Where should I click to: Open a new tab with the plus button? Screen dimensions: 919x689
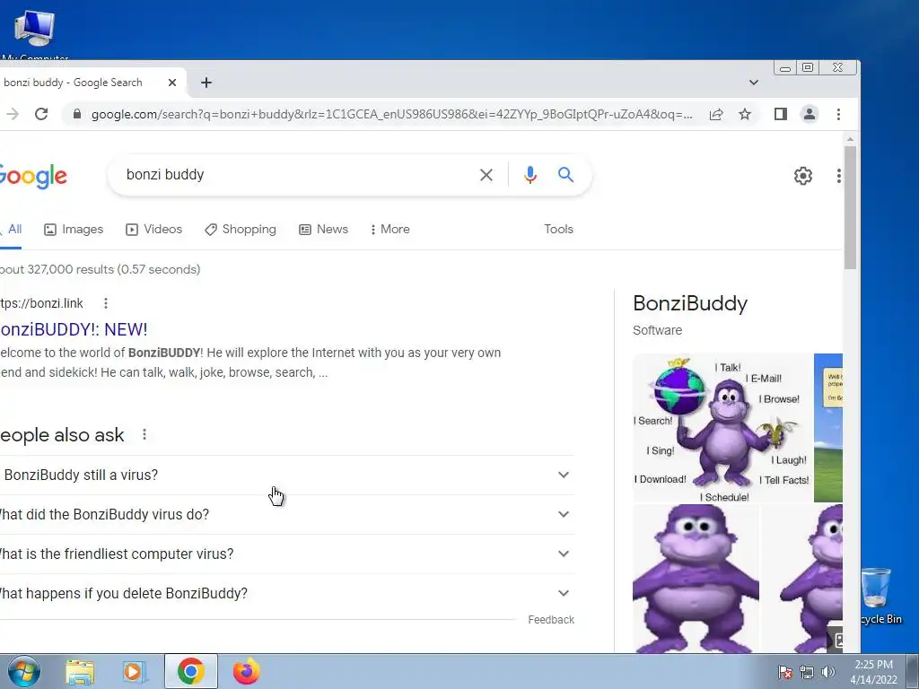point(206,83)
